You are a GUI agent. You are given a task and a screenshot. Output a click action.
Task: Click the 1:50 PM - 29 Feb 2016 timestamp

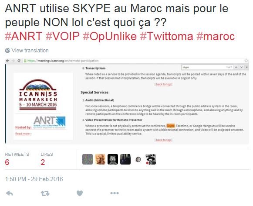34,179
